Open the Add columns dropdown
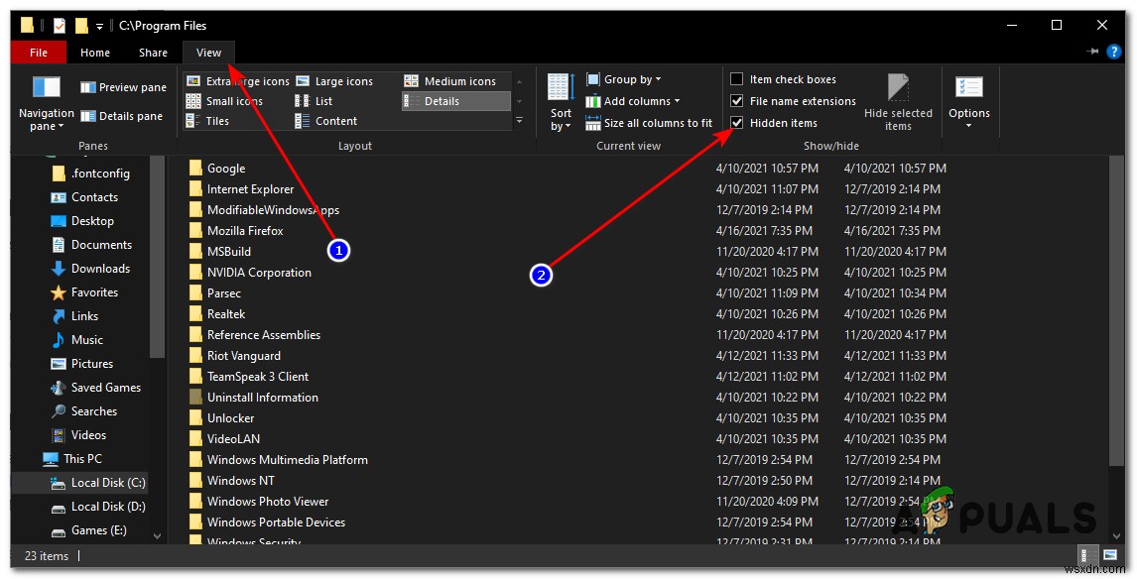The width and height of the screenshot is (1137, 579). pyautogui.click(x=633, y=101)
